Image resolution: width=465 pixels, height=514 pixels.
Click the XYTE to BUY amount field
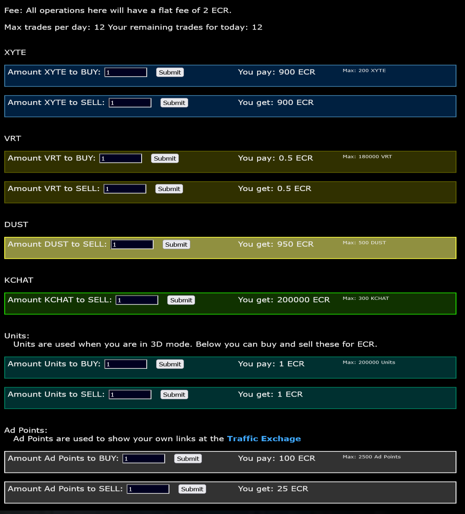point(126,72)
